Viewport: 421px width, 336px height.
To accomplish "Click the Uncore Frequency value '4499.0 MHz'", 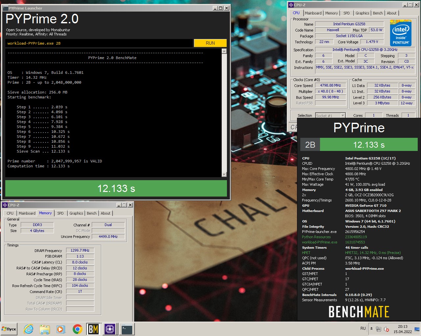I will point(108,237).
